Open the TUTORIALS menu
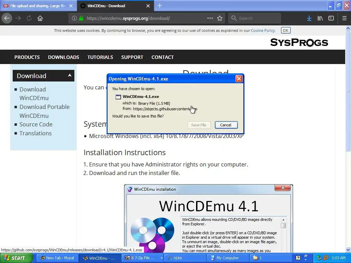Image resolution: width=351 pixels, height=263 pixels. [x=100, y=57]
